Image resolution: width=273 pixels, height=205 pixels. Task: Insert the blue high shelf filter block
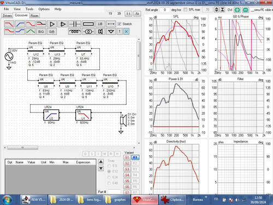tap(20, 32)
